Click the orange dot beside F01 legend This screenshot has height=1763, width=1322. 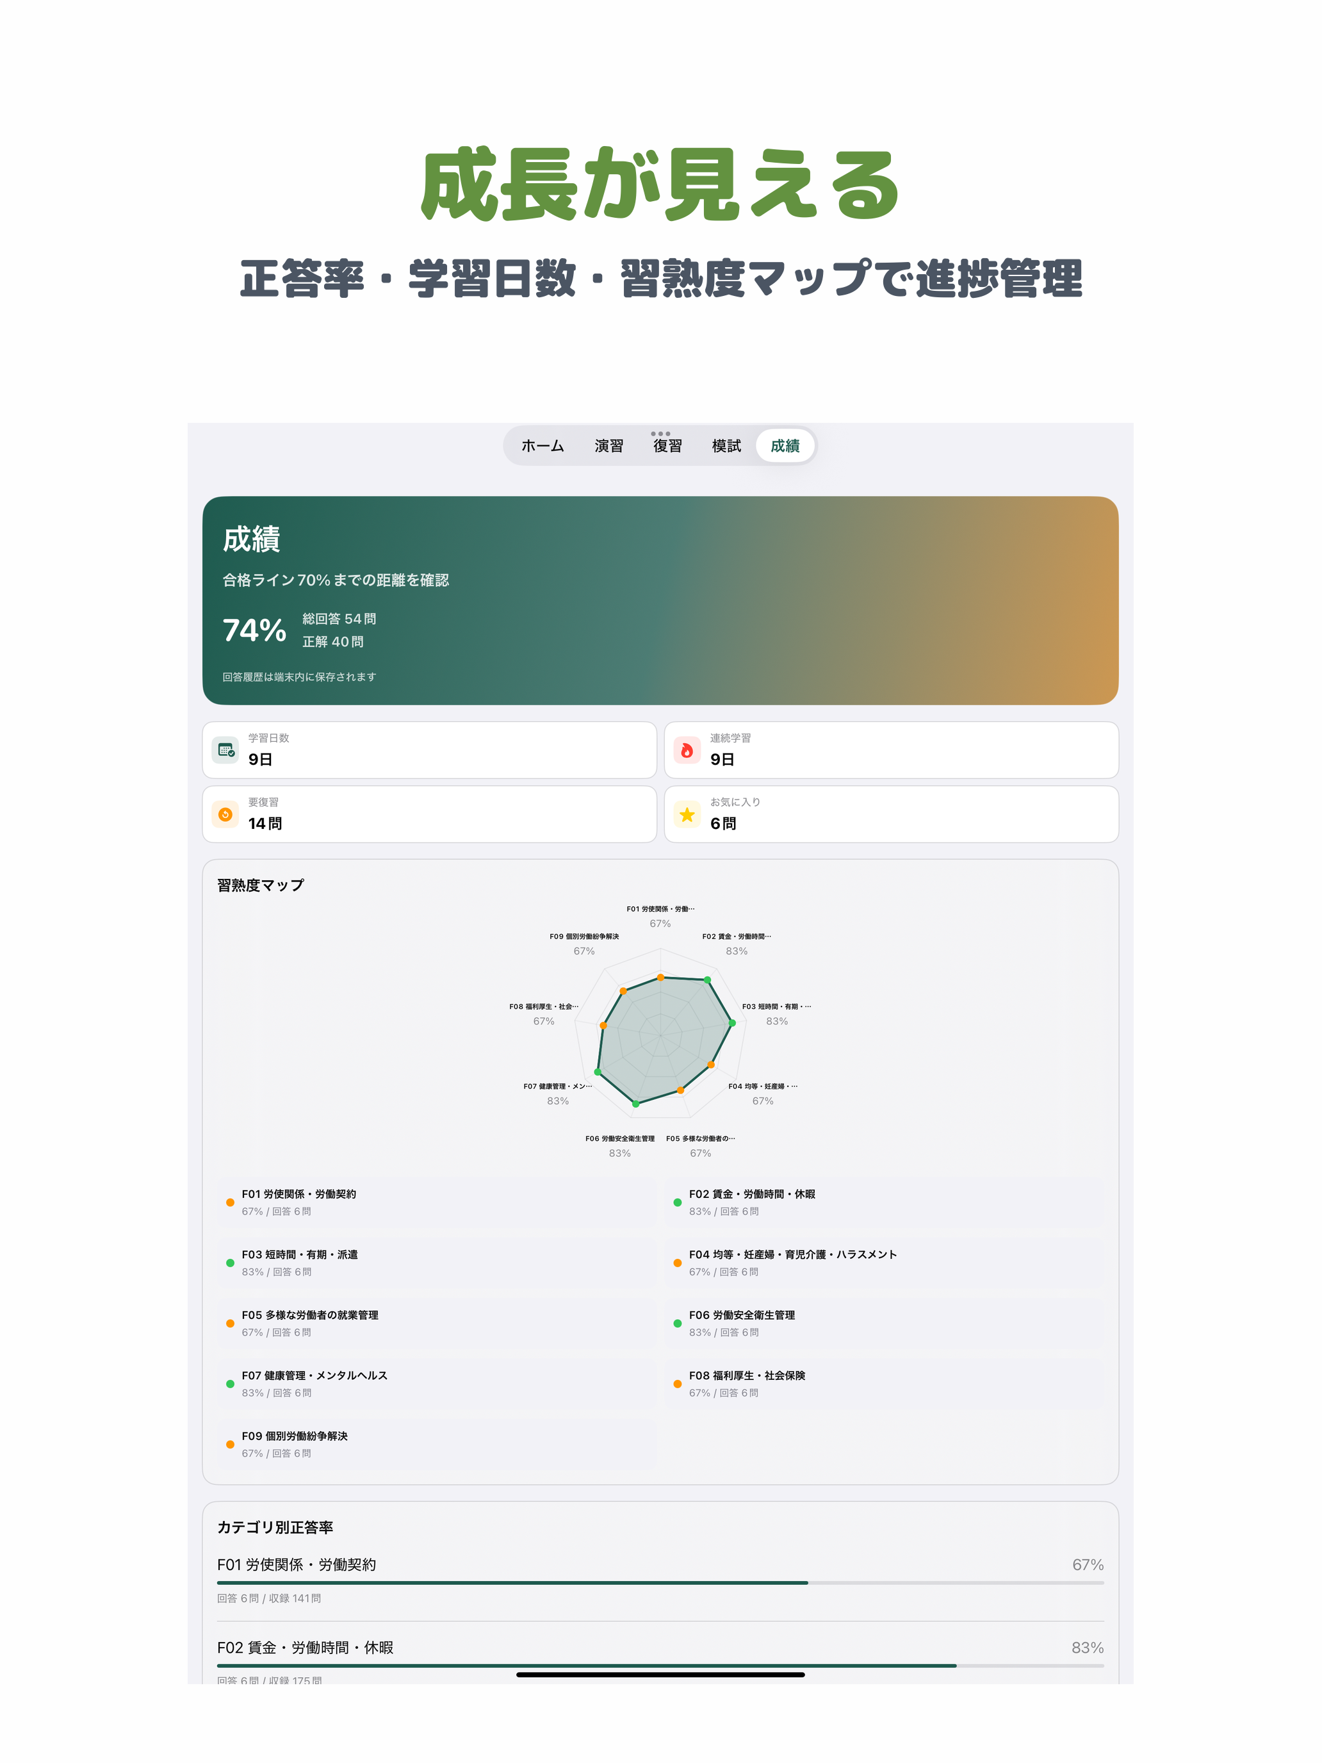231,1202
